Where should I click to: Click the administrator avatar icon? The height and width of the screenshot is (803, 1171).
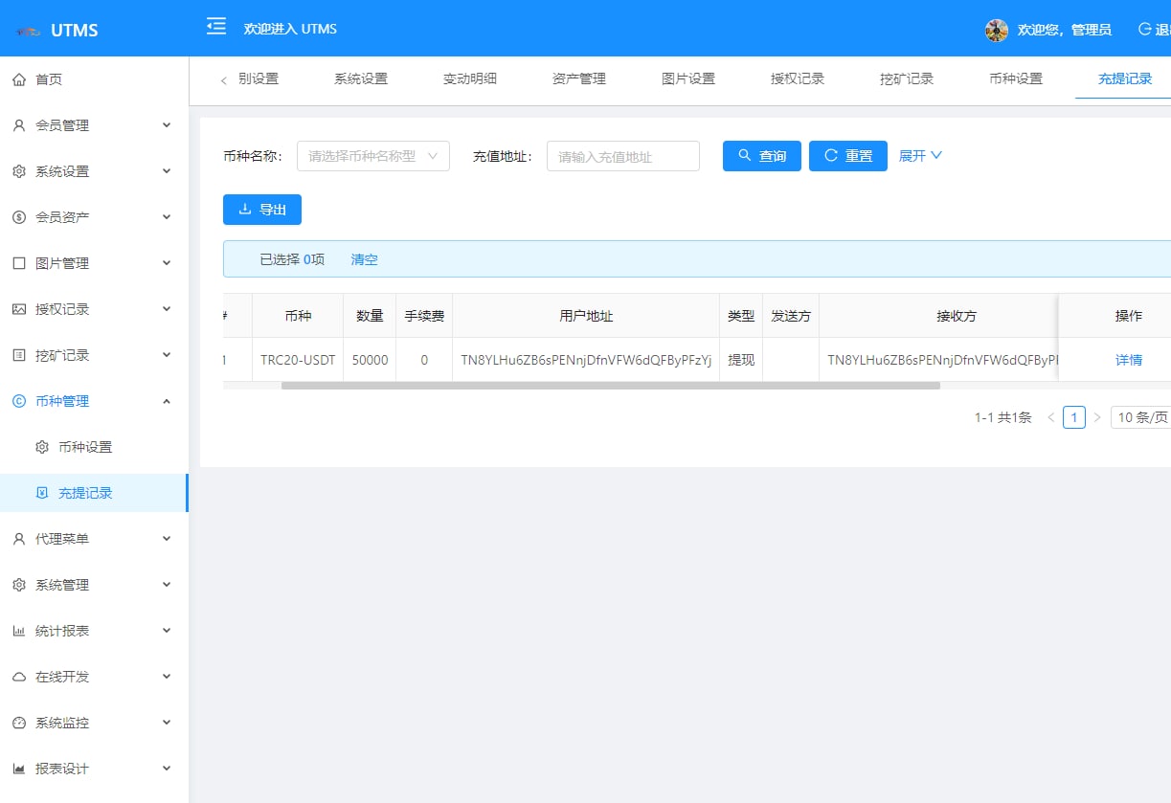pos(997,30)
